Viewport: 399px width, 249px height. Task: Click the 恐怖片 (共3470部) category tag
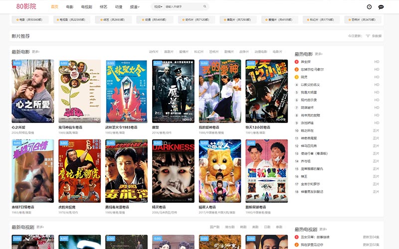coord(363,19)
